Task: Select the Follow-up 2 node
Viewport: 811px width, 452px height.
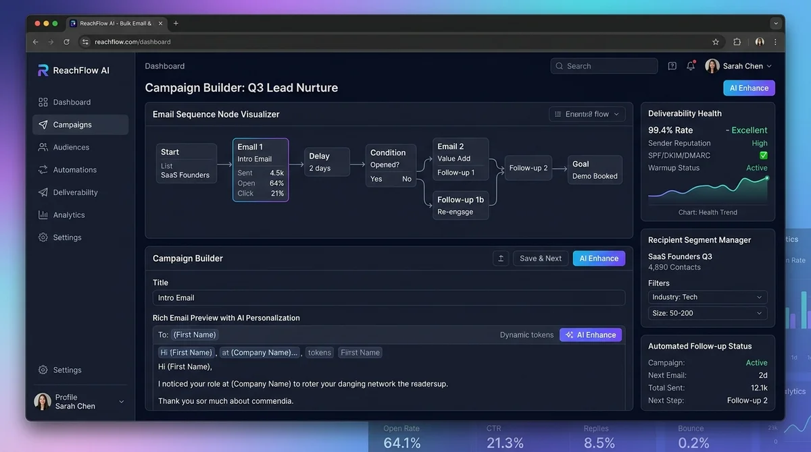Action: coord(529,168)
